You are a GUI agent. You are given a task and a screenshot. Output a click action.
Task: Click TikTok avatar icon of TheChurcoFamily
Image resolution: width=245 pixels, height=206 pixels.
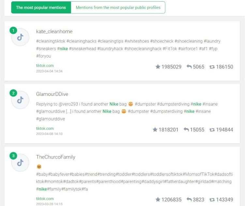coord(20,163)
